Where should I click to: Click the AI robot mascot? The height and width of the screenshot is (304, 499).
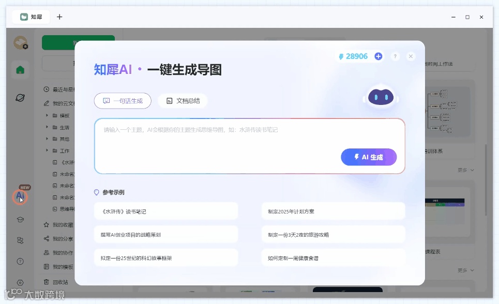coord(381,97)
